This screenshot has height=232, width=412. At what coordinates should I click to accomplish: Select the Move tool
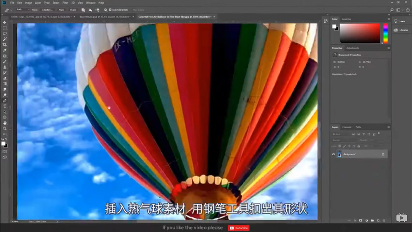tap(5, 23)
